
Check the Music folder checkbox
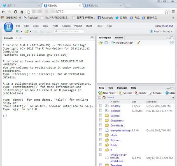point(100,135)
